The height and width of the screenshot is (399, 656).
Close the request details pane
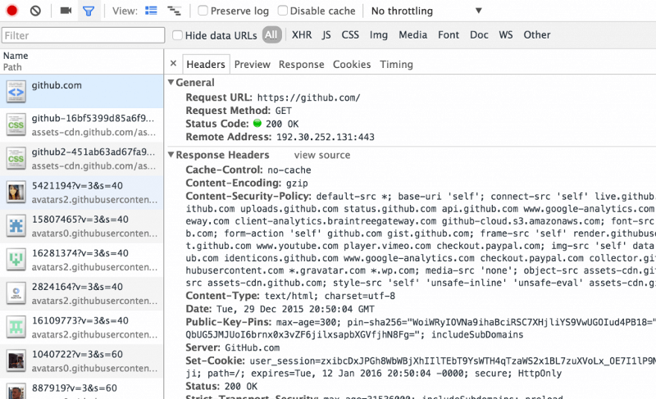point(173,64)
